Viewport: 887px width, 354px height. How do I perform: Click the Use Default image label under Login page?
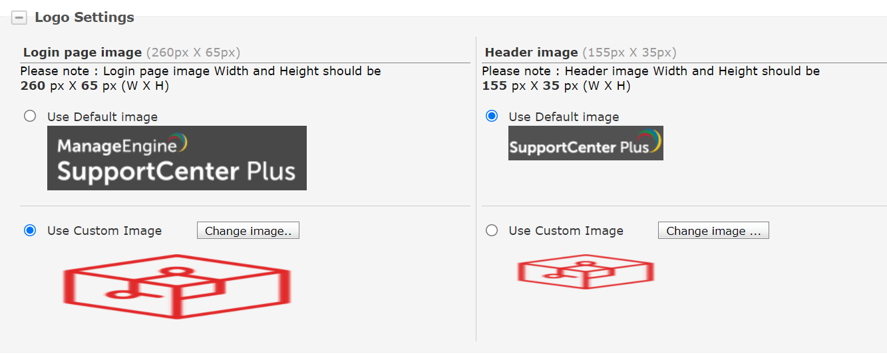pos(102,117)
